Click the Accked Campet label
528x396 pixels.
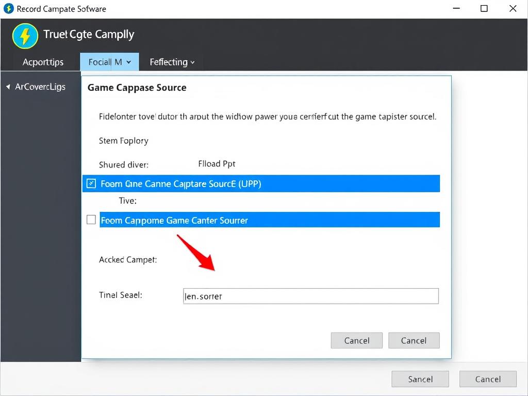pyautogui.click(x=128, y=260)
